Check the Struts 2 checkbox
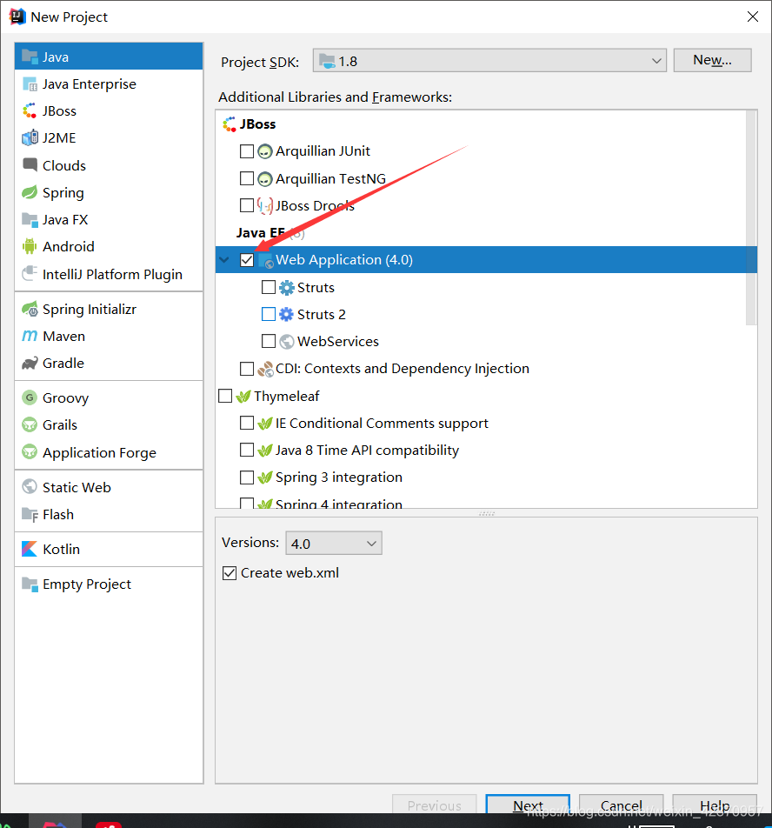772x828 pixels. [x=268, y=314]
